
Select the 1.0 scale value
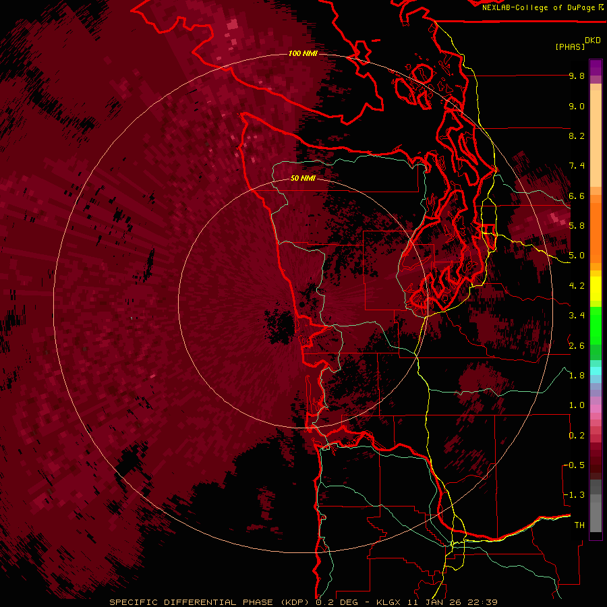(577, 405)
